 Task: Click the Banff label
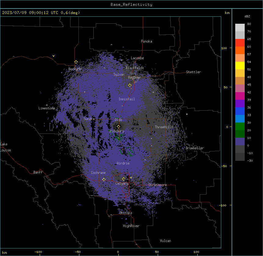(x=38, y=172)
